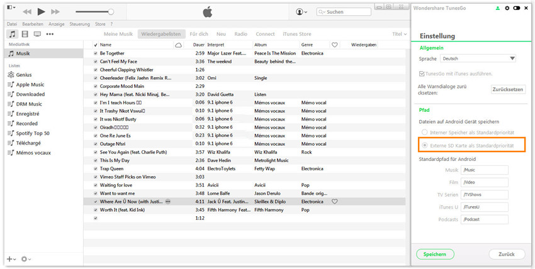Click the Musik path field /Music
535x269 pixels.
pyautogui.click(x=485, y=170)
